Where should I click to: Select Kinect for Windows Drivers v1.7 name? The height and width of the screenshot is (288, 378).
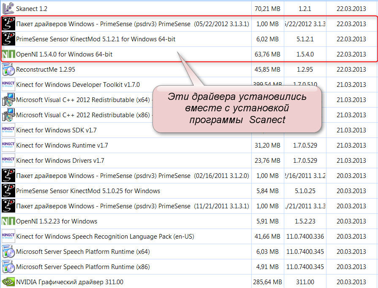click(x=60, y=160)
